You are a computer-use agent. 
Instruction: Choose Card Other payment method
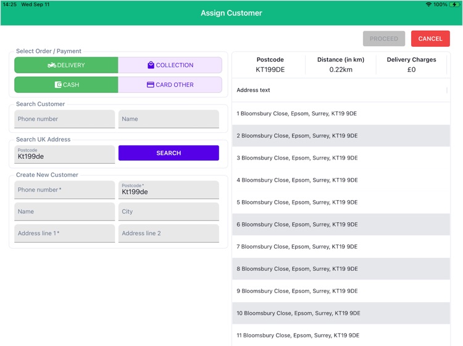point(170,85)
